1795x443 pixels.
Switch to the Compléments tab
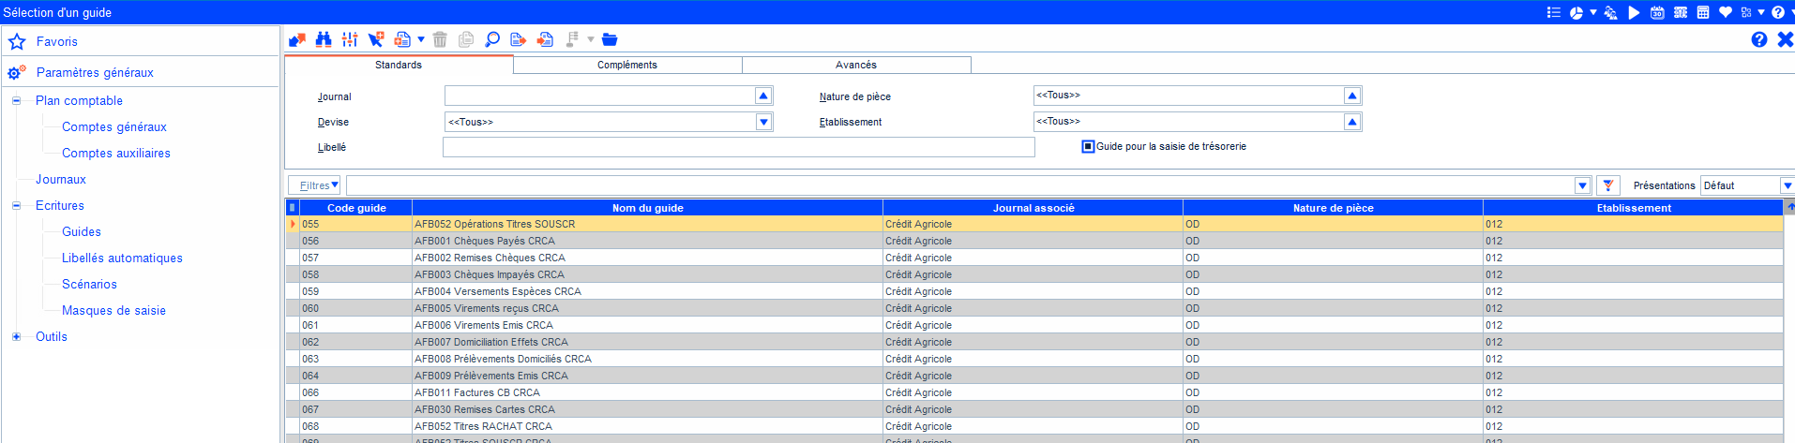[627, 65]
